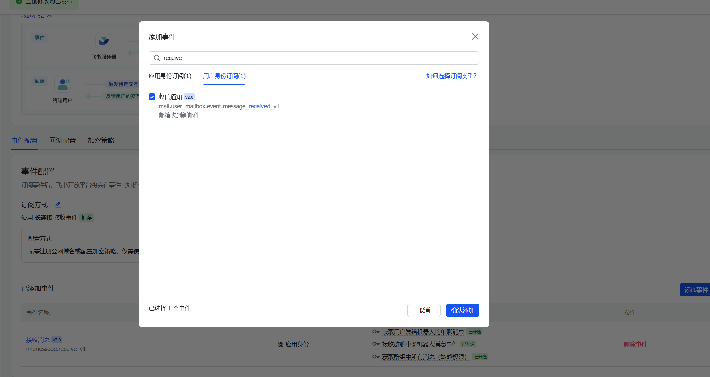Click the v2.0 badge beside 收信通知
Screen dimensions: 710x377
pyautogui.click(x=189, y=97)
